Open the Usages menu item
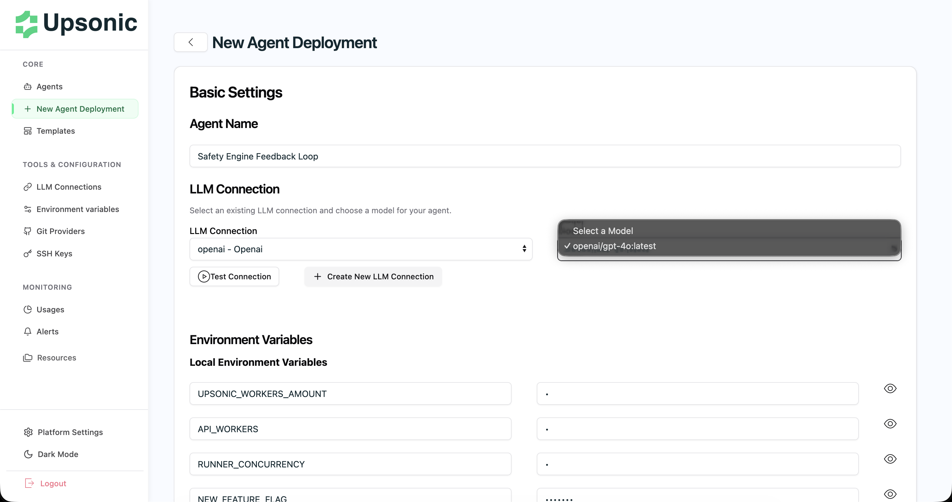The image size is (952, 502). coord(50,310)
